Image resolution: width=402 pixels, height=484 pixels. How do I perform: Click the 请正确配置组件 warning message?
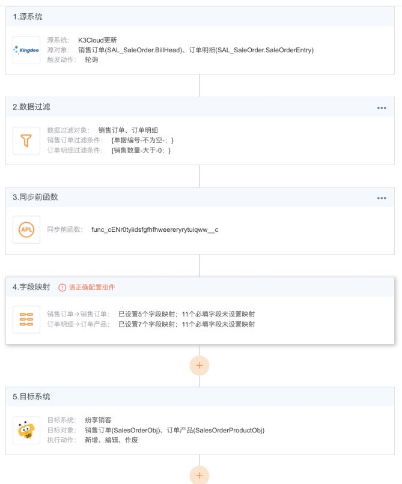point(91,288)
